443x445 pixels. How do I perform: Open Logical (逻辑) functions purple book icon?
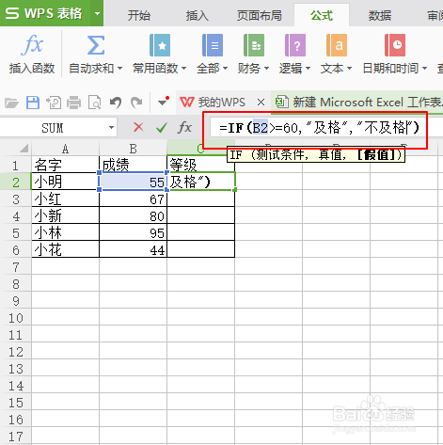click(295, 45)
